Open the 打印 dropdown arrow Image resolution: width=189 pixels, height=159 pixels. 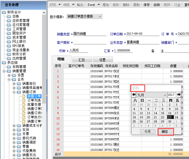pyautogui.click(x=60, y=4)
